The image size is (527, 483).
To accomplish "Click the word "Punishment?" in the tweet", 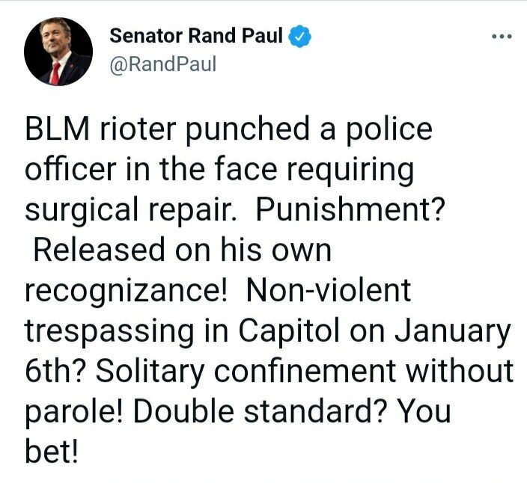I will click(x=351, y=211).
